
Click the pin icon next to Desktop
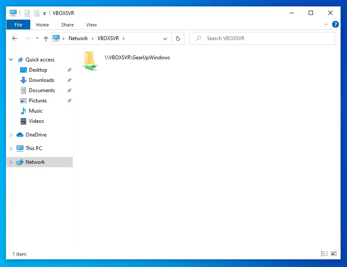coord(69,70)
